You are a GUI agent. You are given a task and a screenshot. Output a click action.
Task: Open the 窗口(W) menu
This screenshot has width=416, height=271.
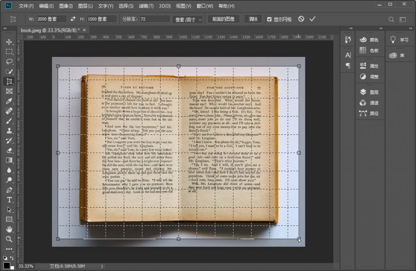tap(205, 6)
